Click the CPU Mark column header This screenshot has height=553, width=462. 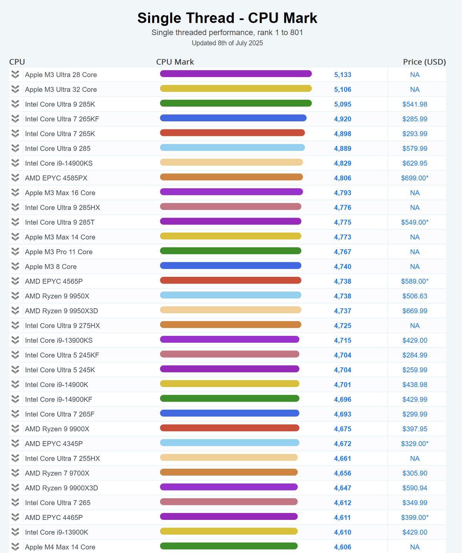[x=175, y=62]
